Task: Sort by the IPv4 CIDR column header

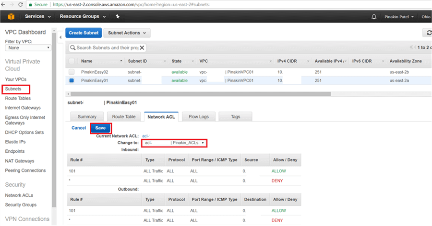Action: [x=293, y=61]
